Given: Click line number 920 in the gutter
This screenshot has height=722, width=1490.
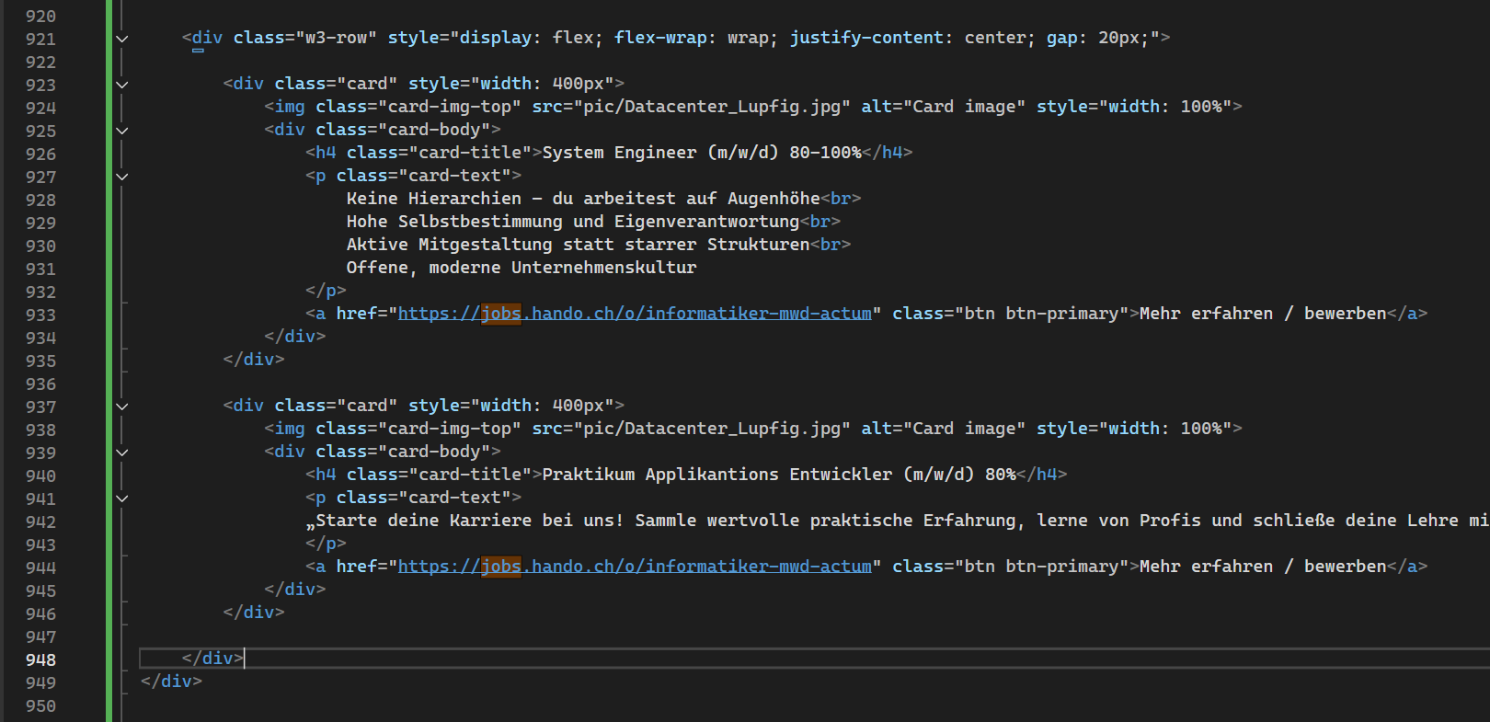Looking at the screenshot, I should (40, 16).
